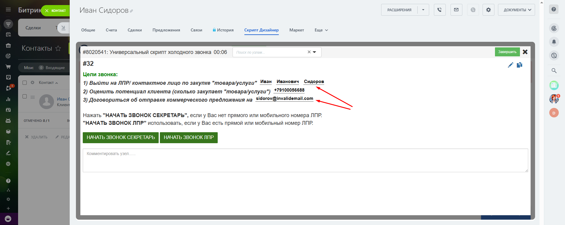Click the node comment text area
The height and width of the screenshot is (225, 565).
[305, 160]
